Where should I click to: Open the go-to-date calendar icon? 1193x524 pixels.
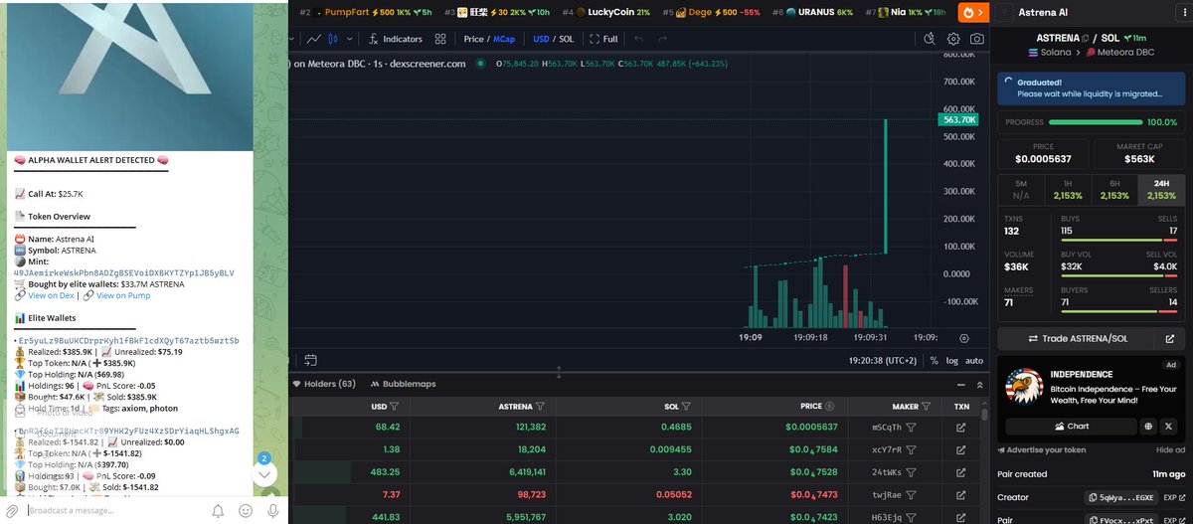pyautogui.click(x=310, y=360)
